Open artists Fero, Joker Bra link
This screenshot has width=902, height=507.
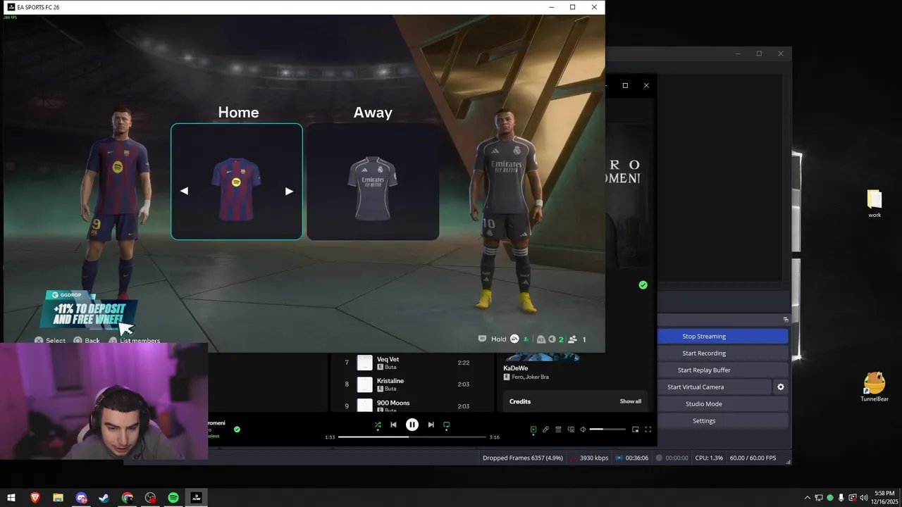pos(530,377)
